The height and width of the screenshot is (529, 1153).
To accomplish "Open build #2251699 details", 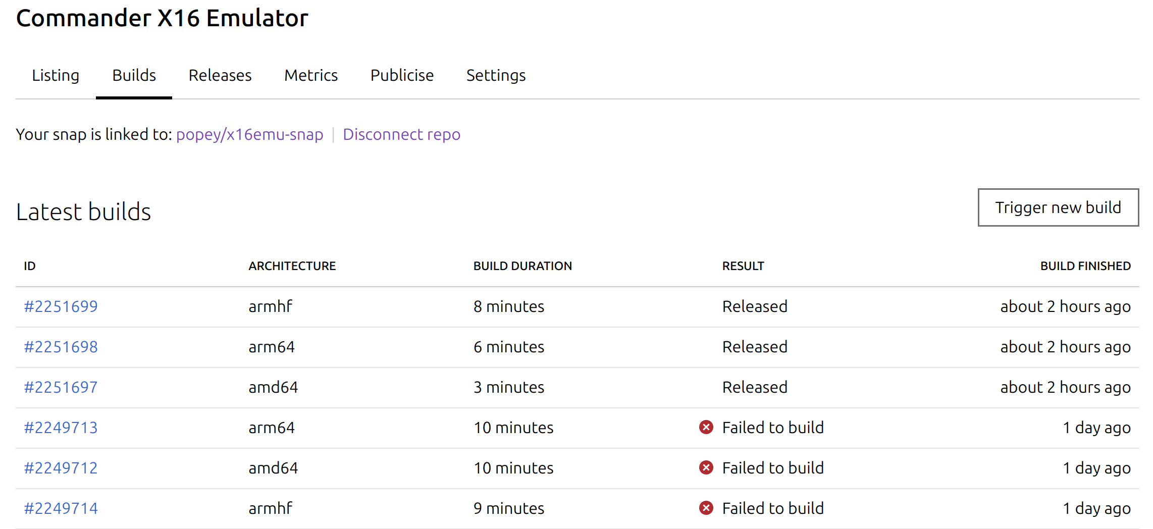I will pos(61,306).
